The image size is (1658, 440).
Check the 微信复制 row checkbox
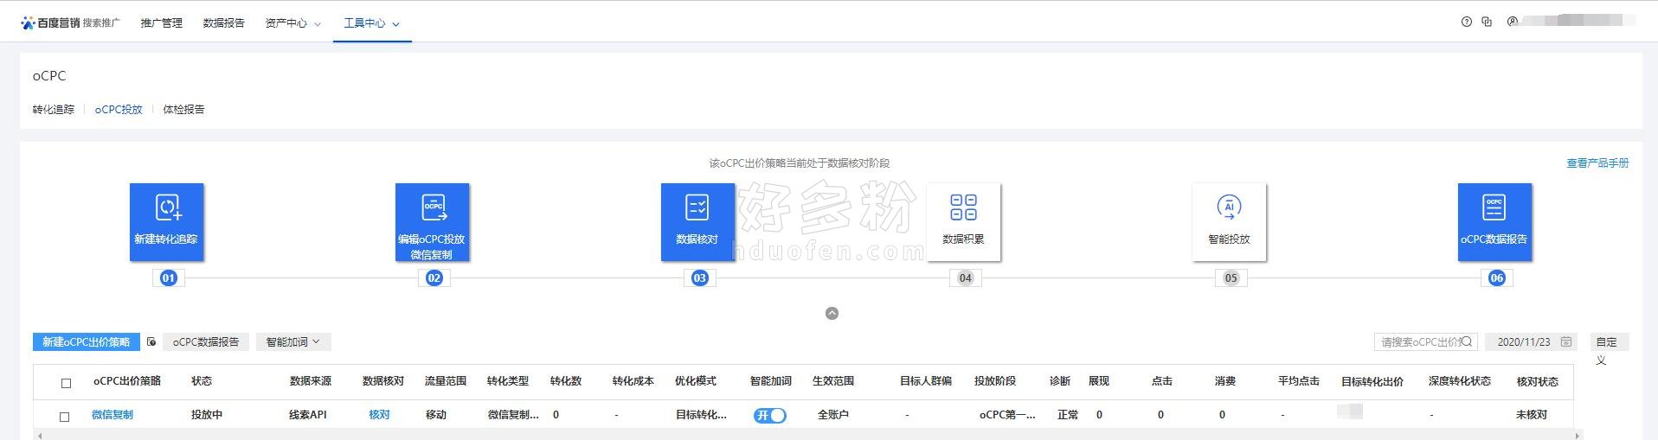64,417
